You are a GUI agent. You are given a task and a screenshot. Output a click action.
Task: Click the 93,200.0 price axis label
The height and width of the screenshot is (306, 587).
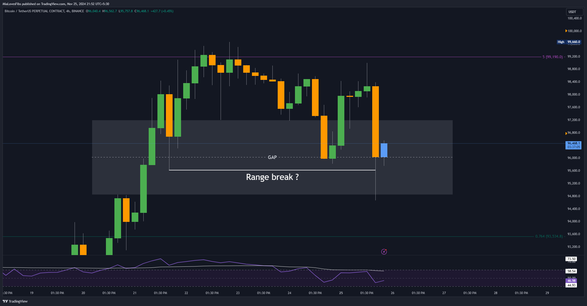(x=574, y=247)
